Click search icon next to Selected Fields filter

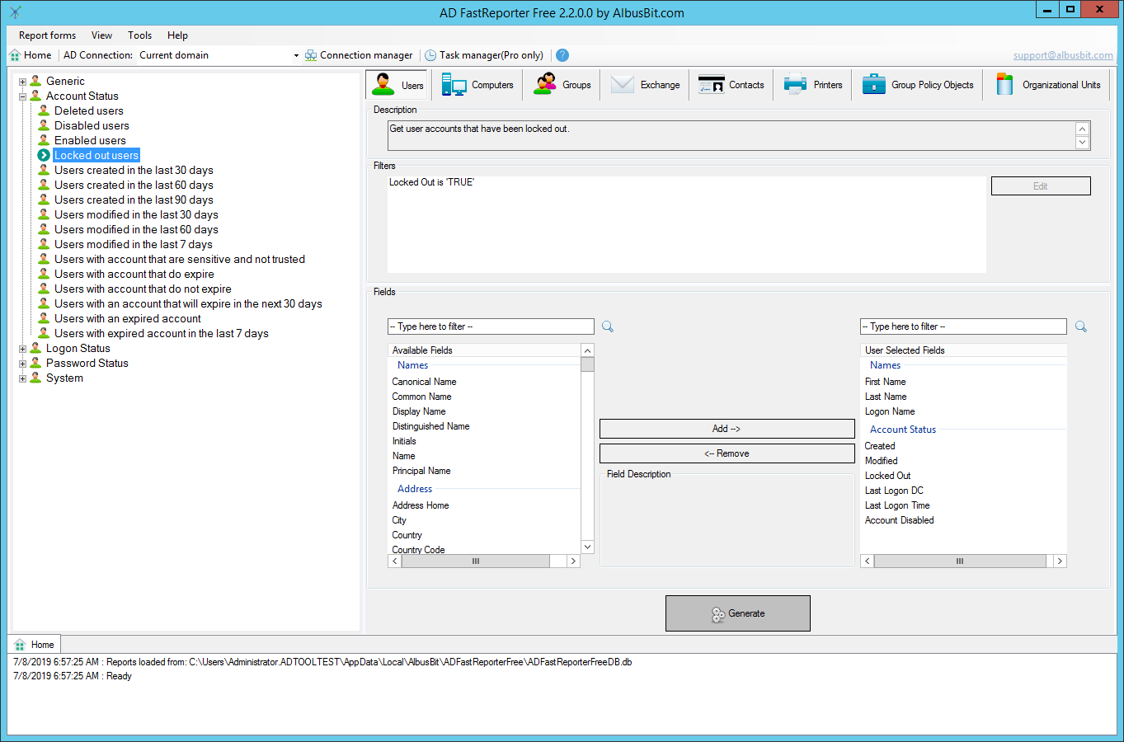pos(1081,326)
